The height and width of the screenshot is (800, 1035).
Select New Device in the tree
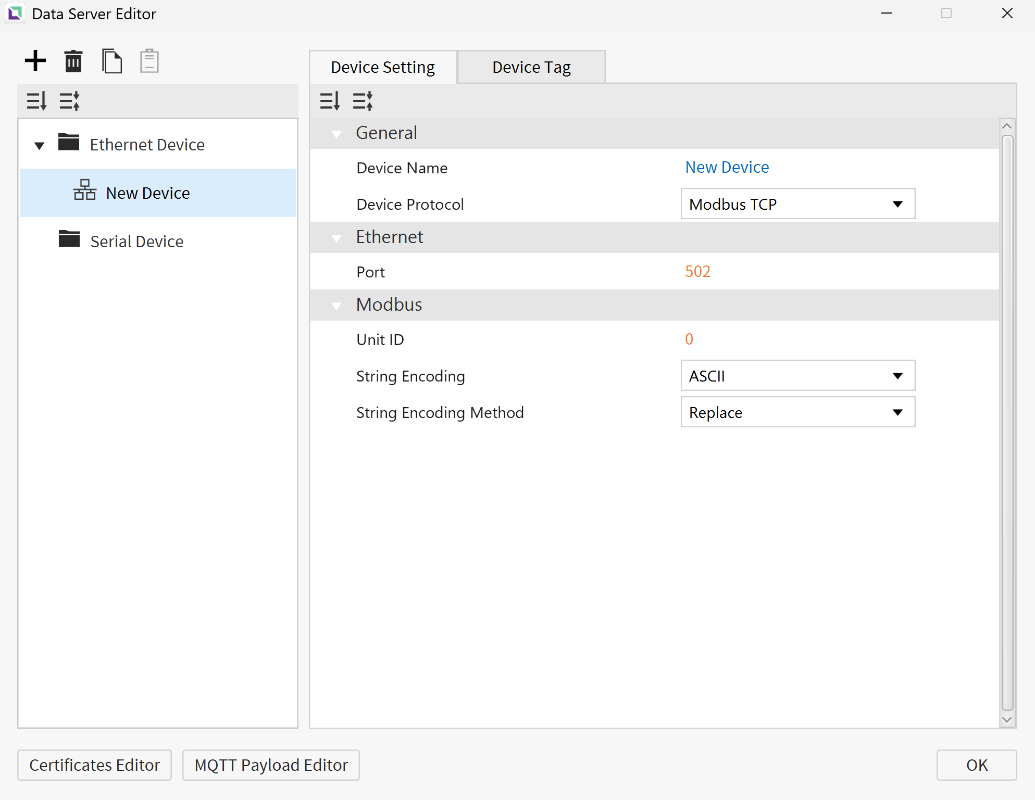157,193
